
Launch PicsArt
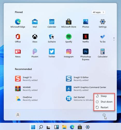tap(35, 53)
